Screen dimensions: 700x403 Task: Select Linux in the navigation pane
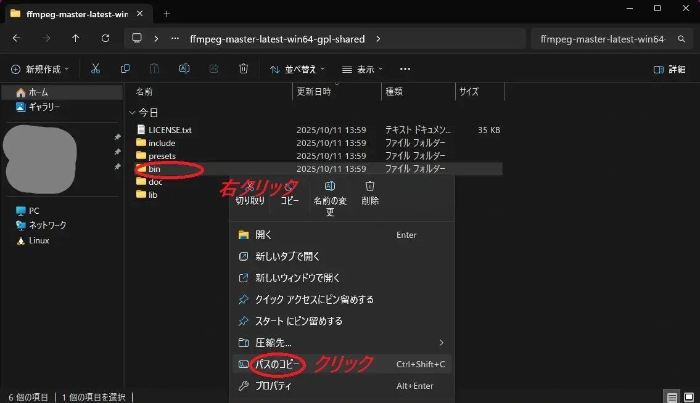point(38,240)
